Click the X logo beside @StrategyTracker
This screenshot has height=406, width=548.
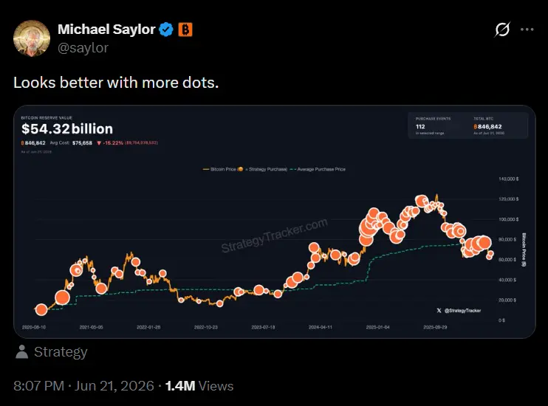pos(439,310)
